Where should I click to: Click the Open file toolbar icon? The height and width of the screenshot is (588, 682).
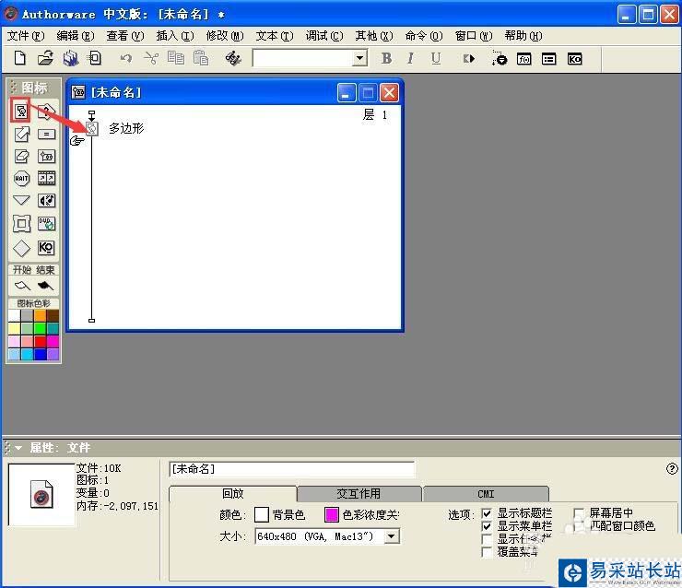click(44, 58)
